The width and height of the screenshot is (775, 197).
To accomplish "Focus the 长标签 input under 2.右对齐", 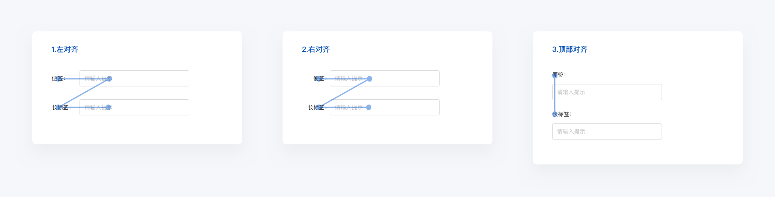I will [404, 107].
